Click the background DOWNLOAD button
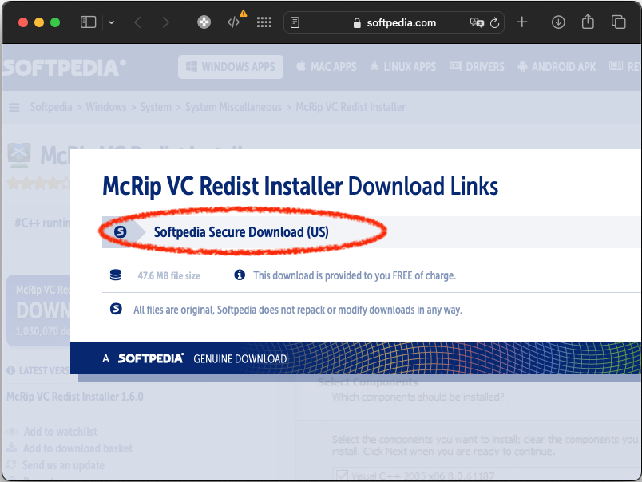Viewport: 642px width, 482px height. (39, 310)
